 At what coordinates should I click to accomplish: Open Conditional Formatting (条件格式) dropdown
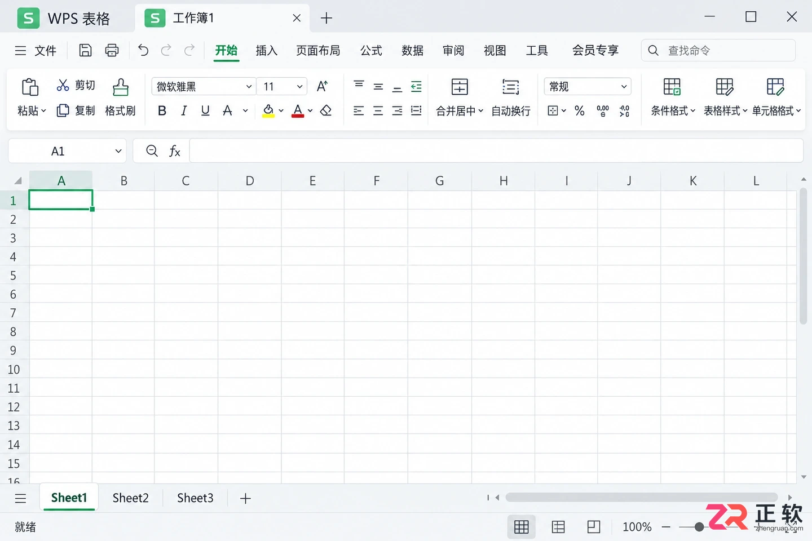tap(673, 97)
